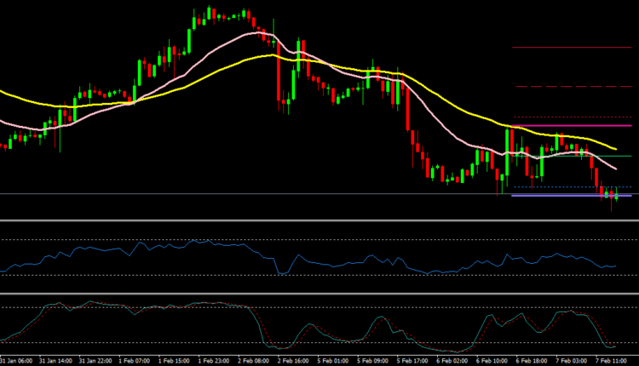Screen dimensions: 639x366
Task: Click the dashed dark red level line
Action: pos(571,86)
